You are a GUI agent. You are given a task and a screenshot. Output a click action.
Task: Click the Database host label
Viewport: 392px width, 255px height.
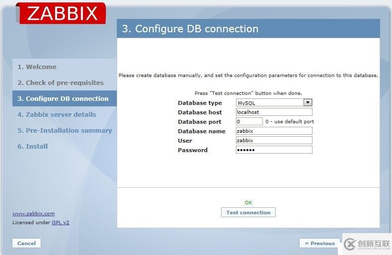tap(200, 112)
